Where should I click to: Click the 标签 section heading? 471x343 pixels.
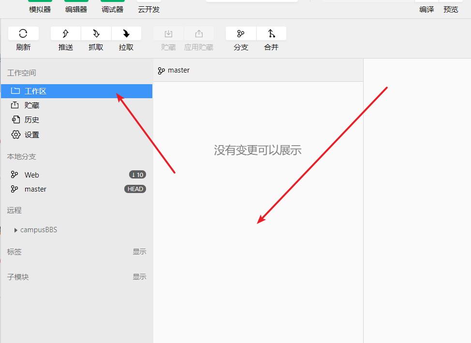point(14,252)
